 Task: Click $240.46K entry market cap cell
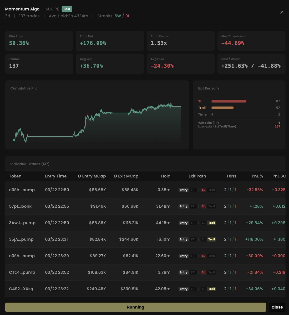(x=96, y=289)
